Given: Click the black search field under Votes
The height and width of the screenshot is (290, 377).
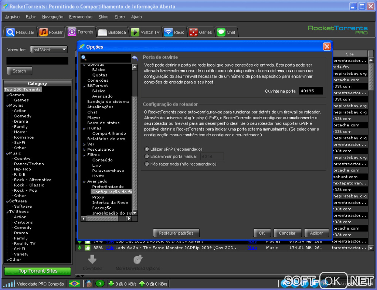Looking at the screenshot, I should coord(37,61).
